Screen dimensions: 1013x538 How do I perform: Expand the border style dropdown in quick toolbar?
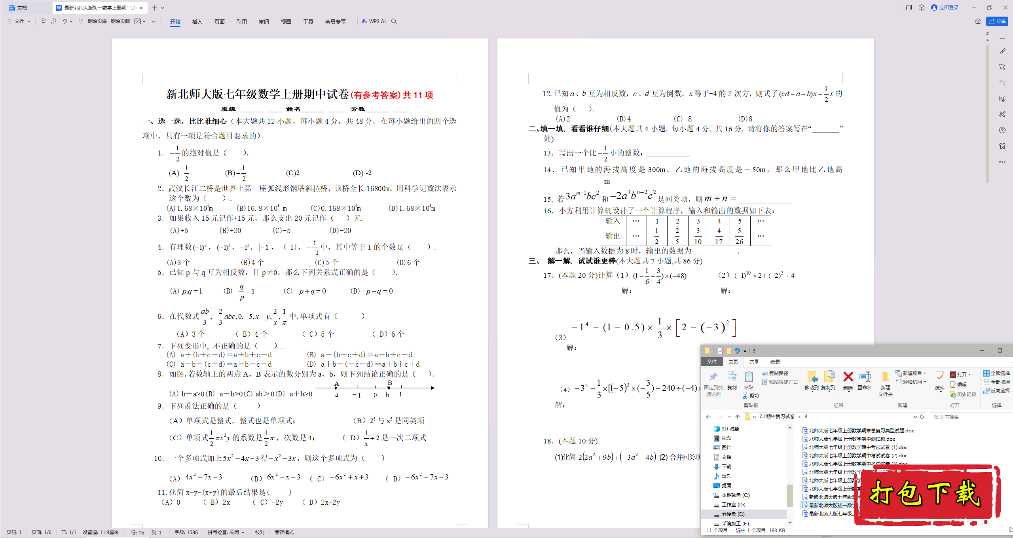click(x=144, y=21)
